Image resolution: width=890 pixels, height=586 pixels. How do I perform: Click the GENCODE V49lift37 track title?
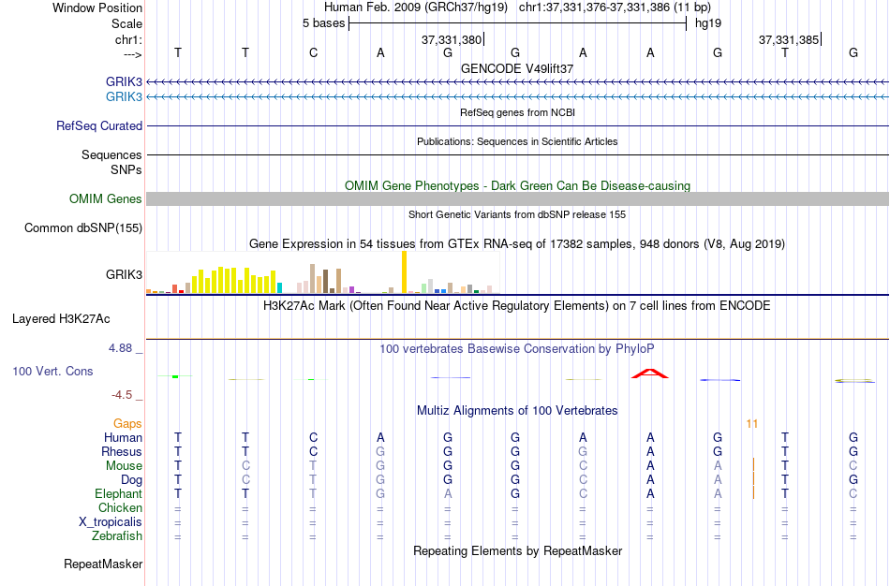coord(517,68)
